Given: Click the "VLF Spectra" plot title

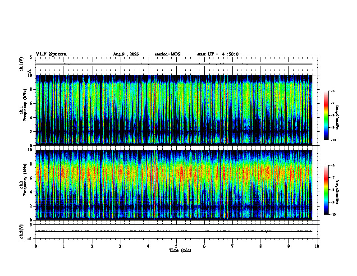Looking at the screenshot, I should pyautogui.click(x=51, y=54).
